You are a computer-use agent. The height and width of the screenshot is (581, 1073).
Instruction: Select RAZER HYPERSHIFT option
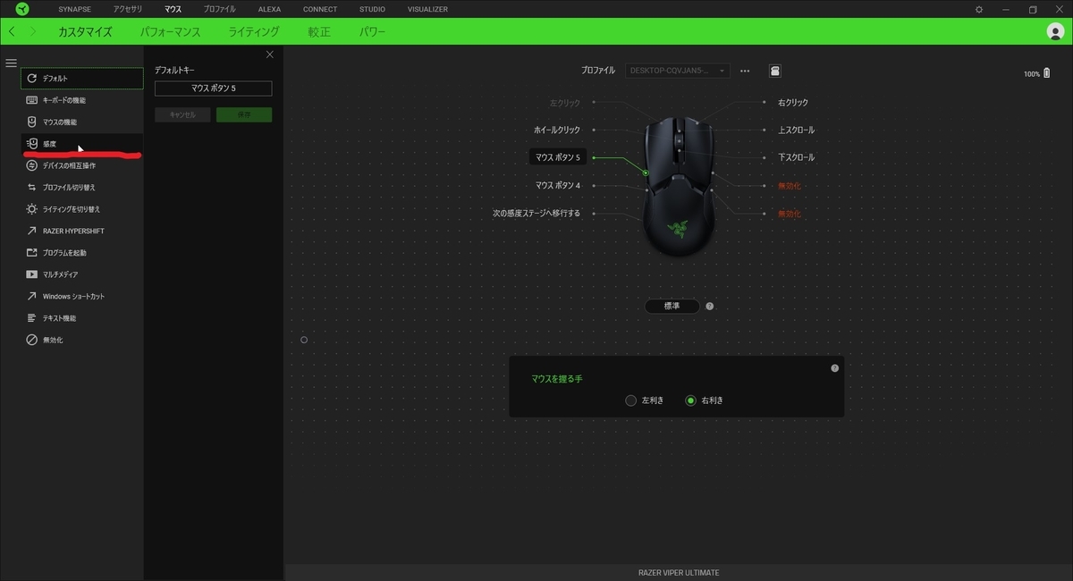point(81,231)
